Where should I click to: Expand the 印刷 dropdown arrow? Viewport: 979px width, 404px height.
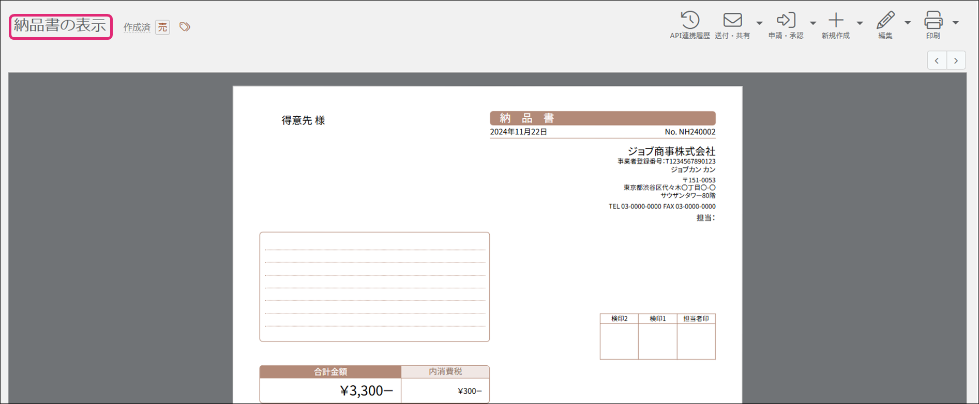pyautogui.click(x=956, y=23)
